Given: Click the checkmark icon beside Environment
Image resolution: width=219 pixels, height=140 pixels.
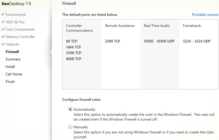Looking at the screenshot, I should [x=3, y=14].
